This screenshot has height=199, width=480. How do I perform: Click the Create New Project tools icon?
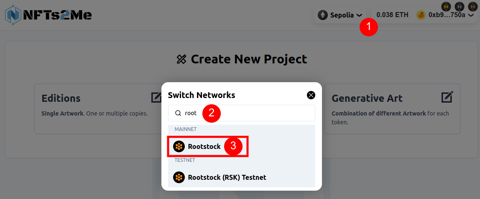(181, 59)
